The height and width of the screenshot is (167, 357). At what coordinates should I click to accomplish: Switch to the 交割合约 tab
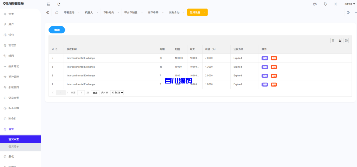tap(174, 13)
